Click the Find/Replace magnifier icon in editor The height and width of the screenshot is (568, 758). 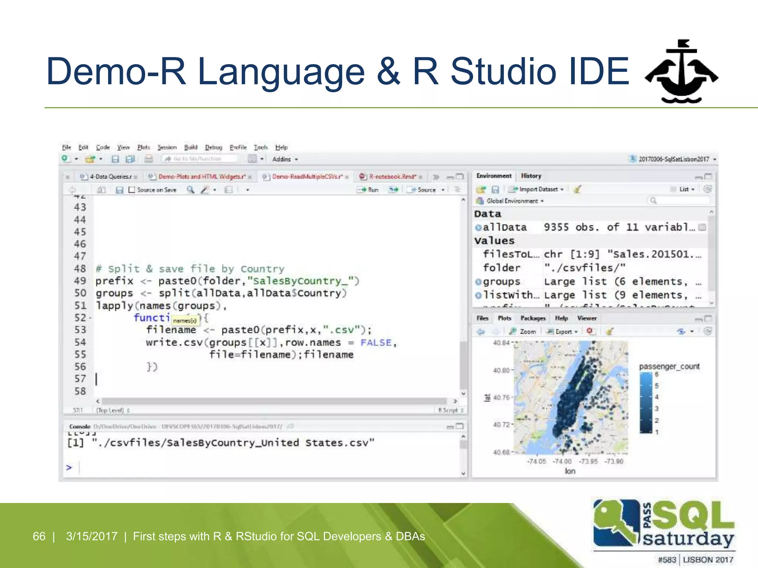click(191, 190)
